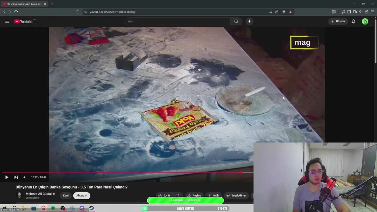Share this page from the address bar
Screen dimensions: 377x212
coord(277,12)
